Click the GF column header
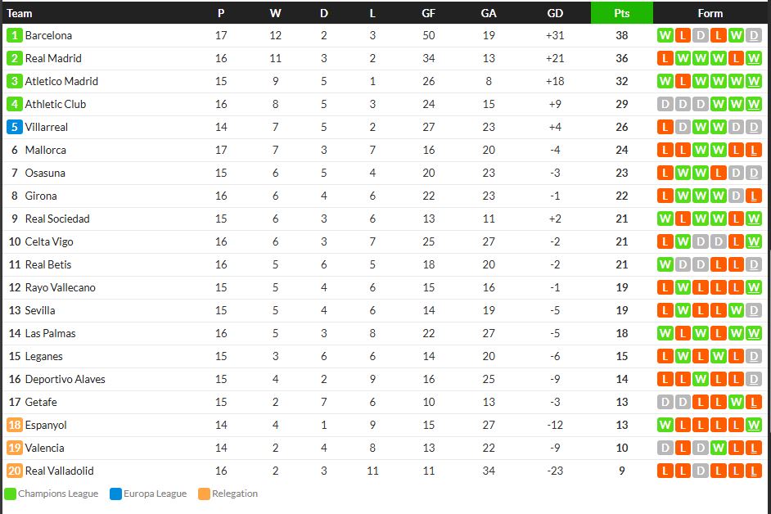This screenshot has width=771, height=514. tap(428, 13)
